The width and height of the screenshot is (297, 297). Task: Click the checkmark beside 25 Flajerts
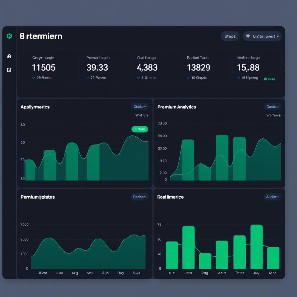coord(88,78)
